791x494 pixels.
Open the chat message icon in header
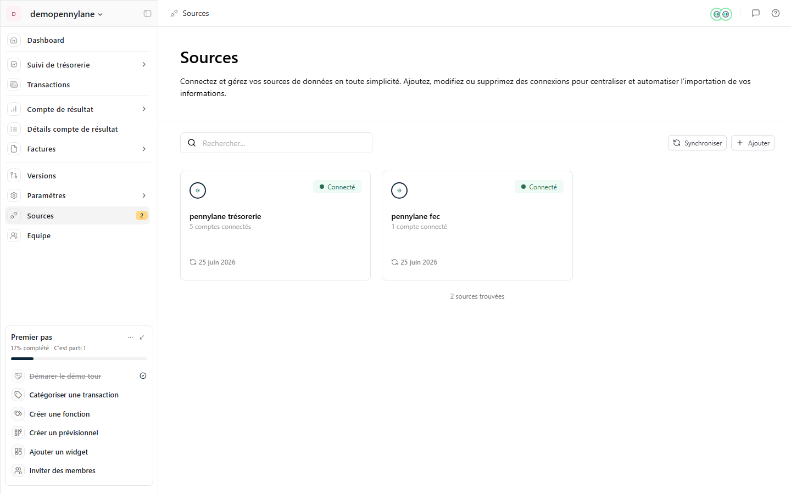pos(756,13)
